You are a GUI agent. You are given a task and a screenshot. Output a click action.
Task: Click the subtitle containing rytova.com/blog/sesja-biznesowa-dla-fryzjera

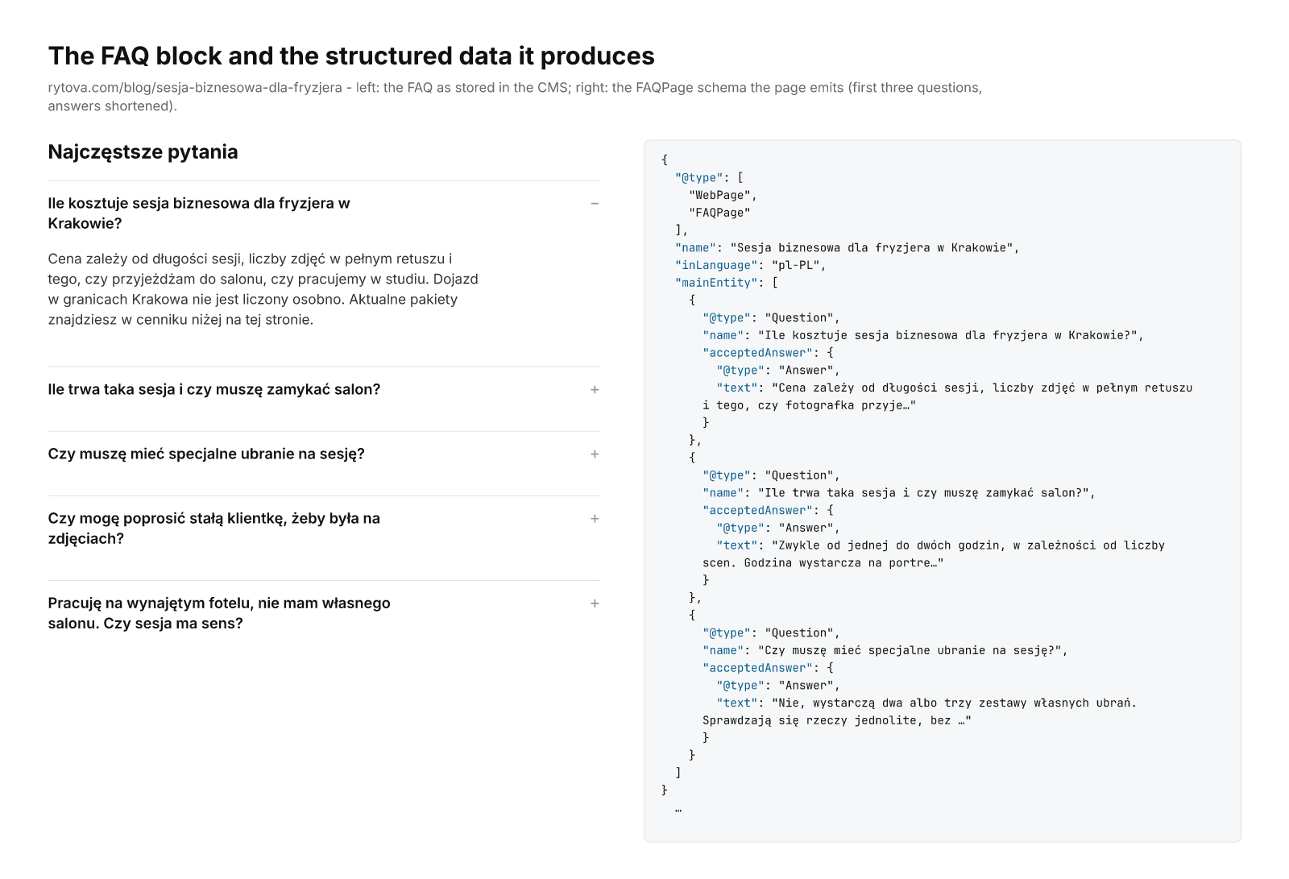click(x=515, y=97)
